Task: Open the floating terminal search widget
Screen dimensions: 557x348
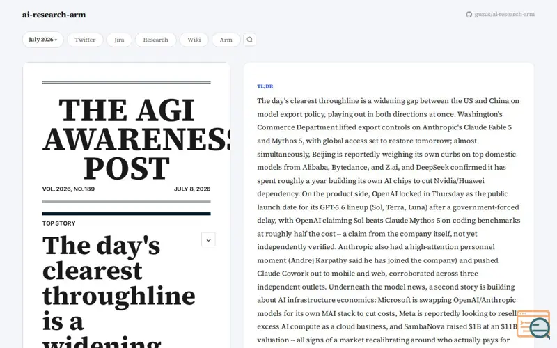Action: [x=533, y=324]
